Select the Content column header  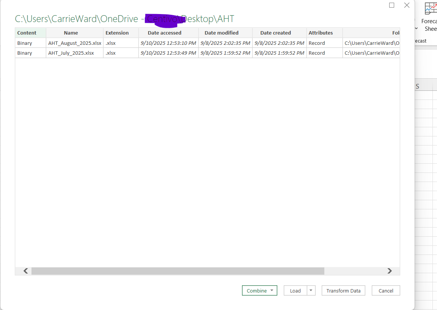(x=30, y=33)
